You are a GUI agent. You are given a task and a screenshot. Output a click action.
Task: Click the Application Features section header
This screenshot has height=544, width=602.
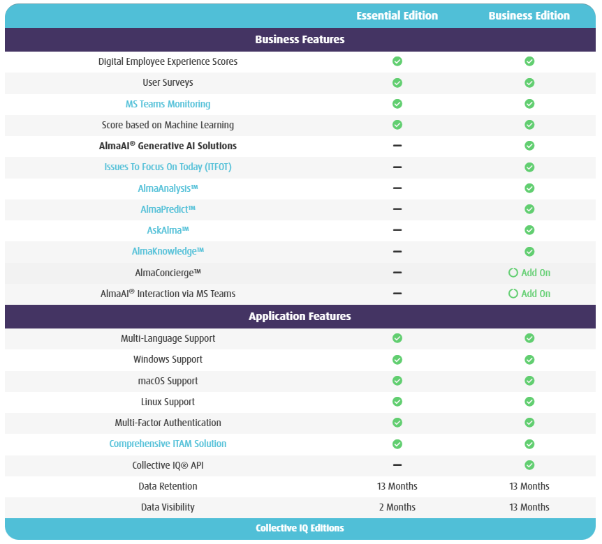(300, 317)
